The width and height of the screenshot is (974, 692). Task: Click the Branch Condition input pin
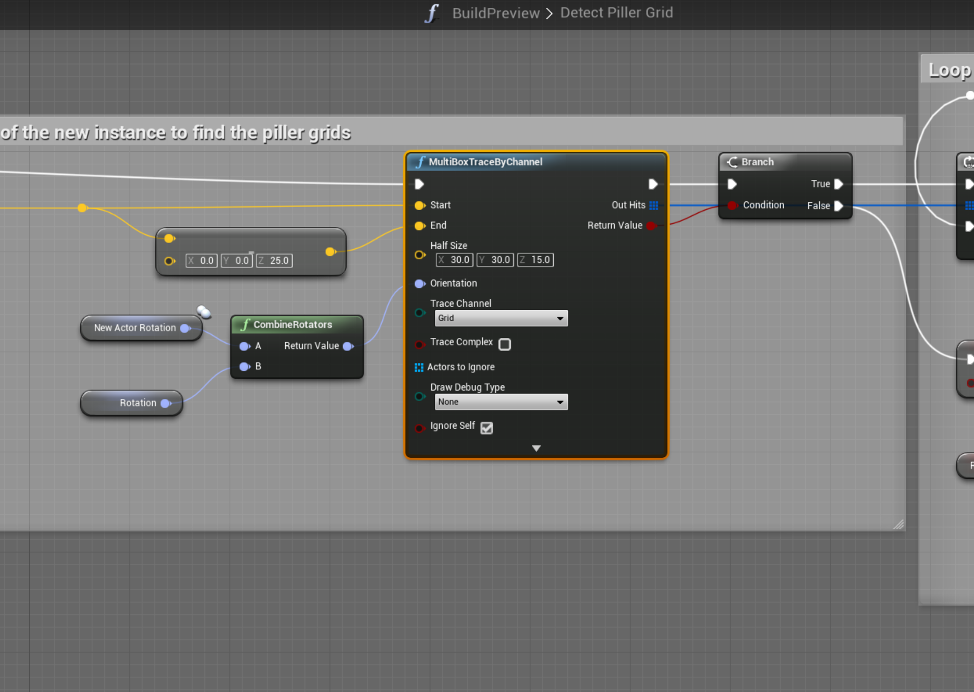click(732, 205)
